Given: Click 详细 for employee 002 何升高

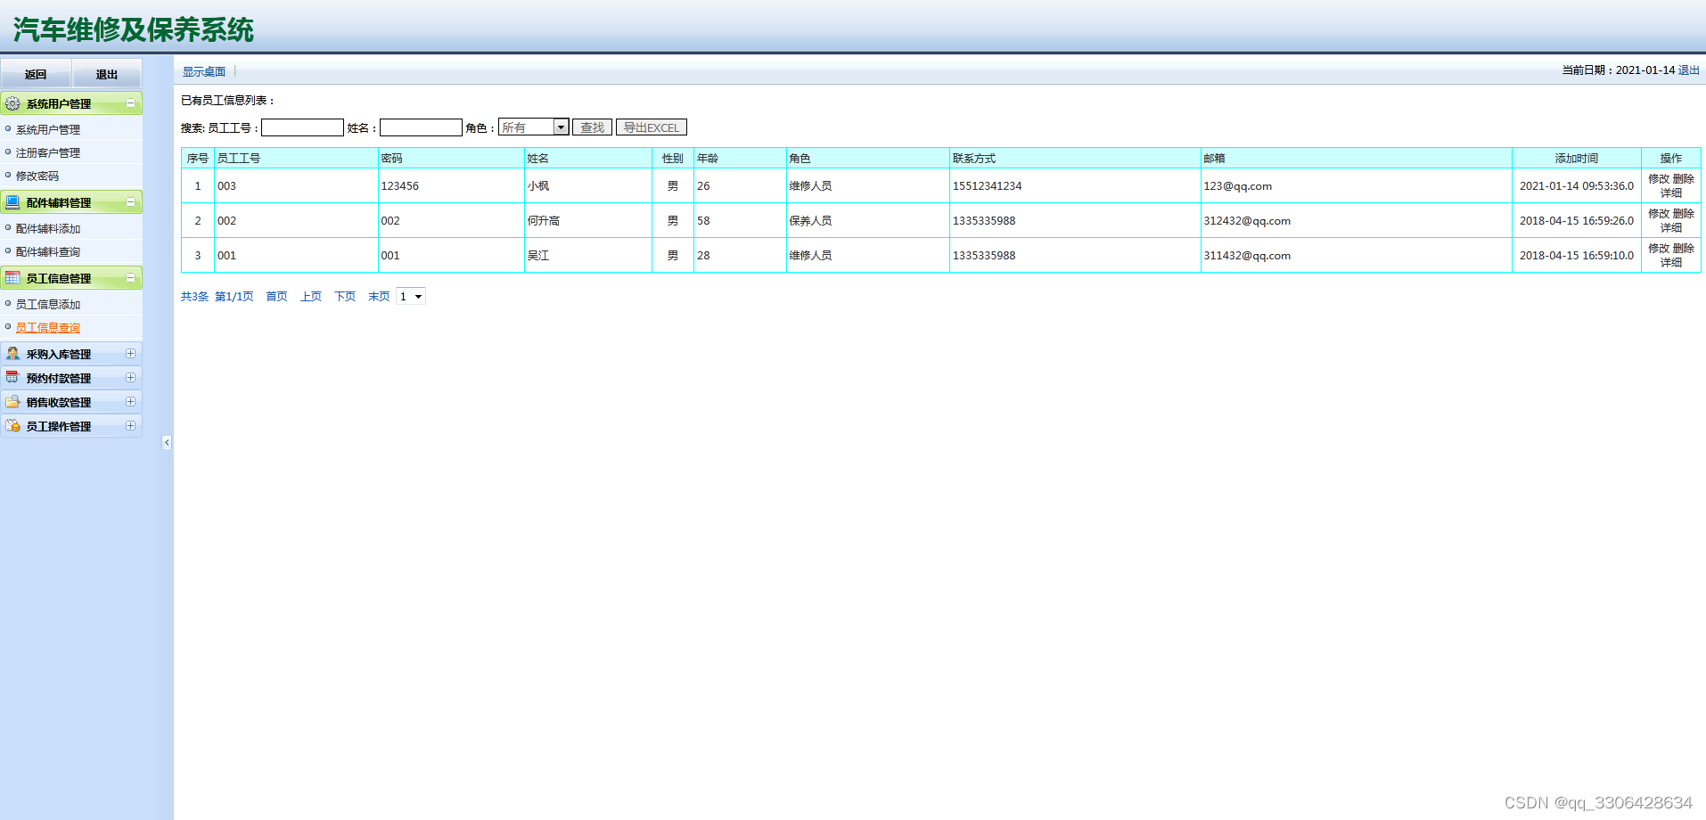Looking at the screenshot, I should pos(1671,227).
